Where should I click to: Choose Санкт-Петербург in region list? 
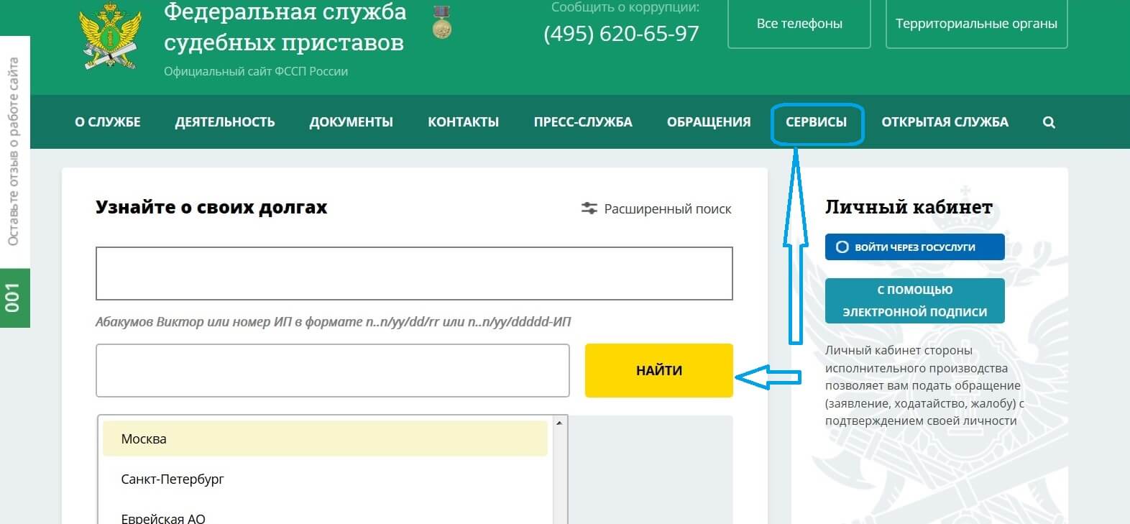(x=173, y=479)
